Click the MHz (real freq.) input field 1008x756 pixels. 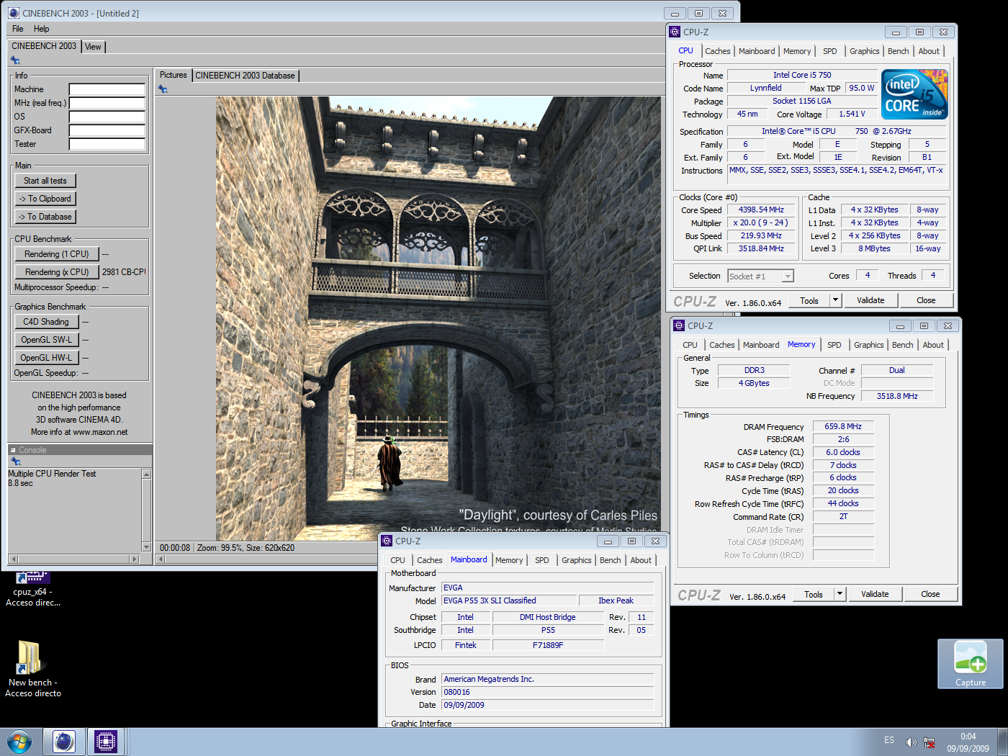coord(107,103)
